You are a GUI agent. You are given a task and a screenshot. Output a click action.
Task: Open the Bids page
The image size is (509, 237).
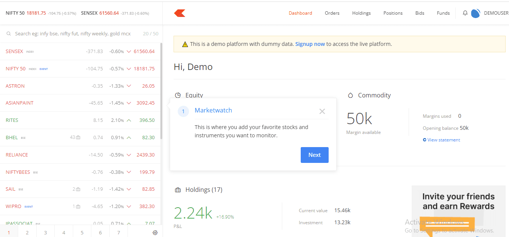point(420,13)
